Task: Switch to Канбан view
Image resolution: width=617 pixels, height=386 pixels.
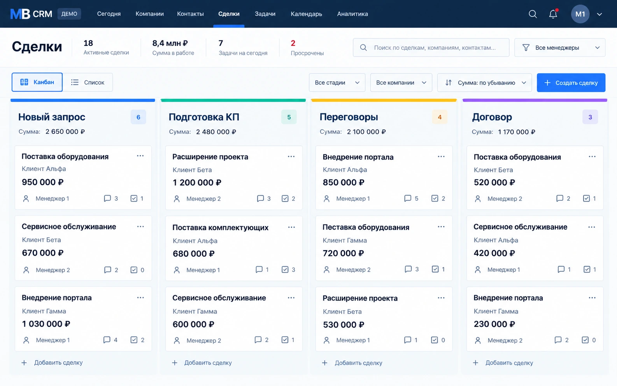Action: tap(37, 82)
